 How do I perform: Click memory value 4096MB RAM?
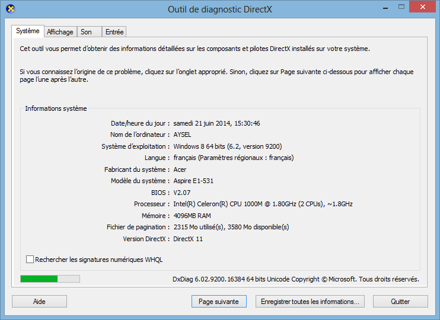click(x=192, y=216)
